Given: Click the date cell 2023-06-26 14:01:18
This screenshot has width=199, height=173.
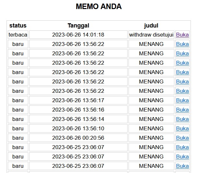Looking at the screenshot, I should click(x=78, y=35).
